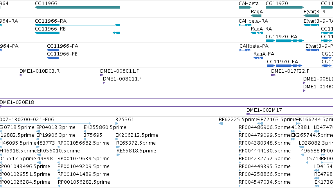Image resolution: width=333 pixels, height=188 pixels.
Task: Select the RagA gene arrow
Action: [x=256, y=16]
